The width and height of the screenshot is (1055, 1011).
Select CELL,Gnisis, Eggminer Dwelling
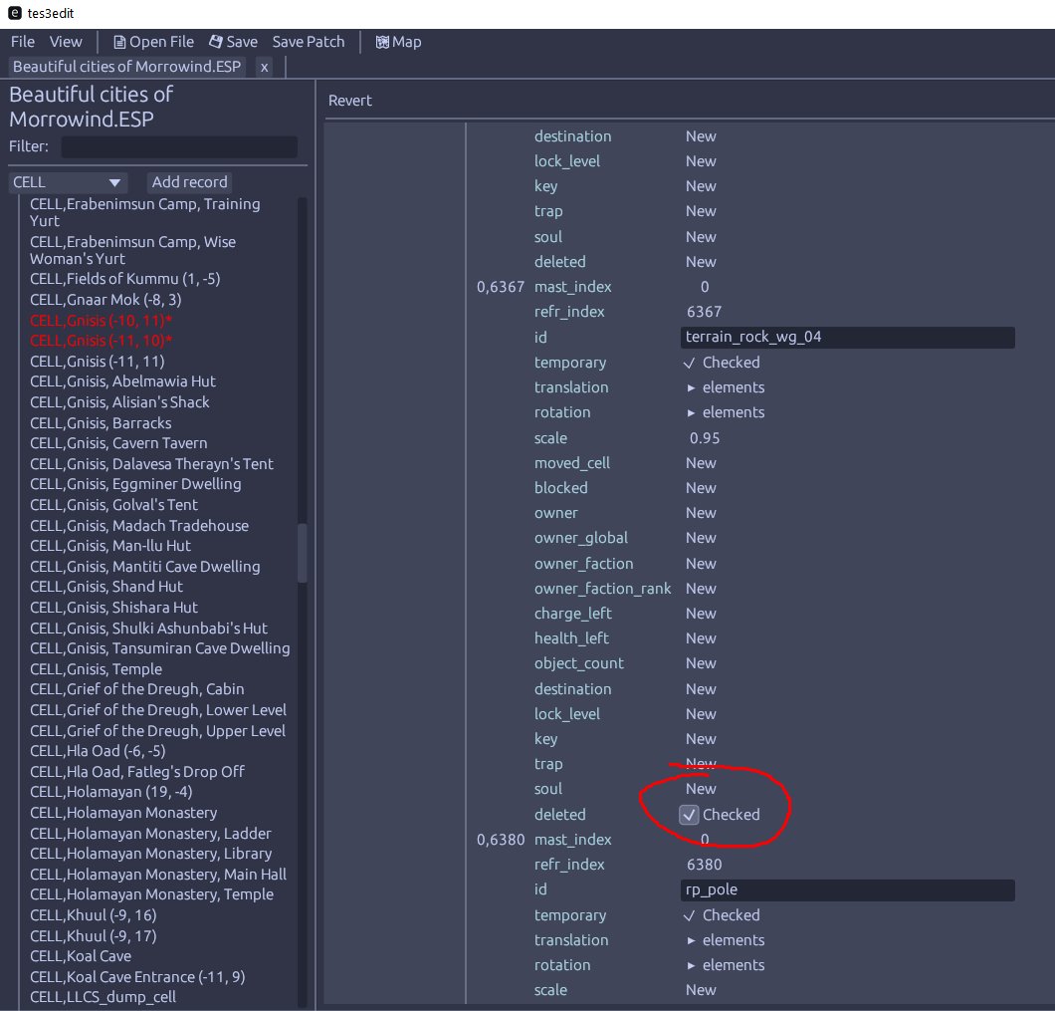(135, 484)
